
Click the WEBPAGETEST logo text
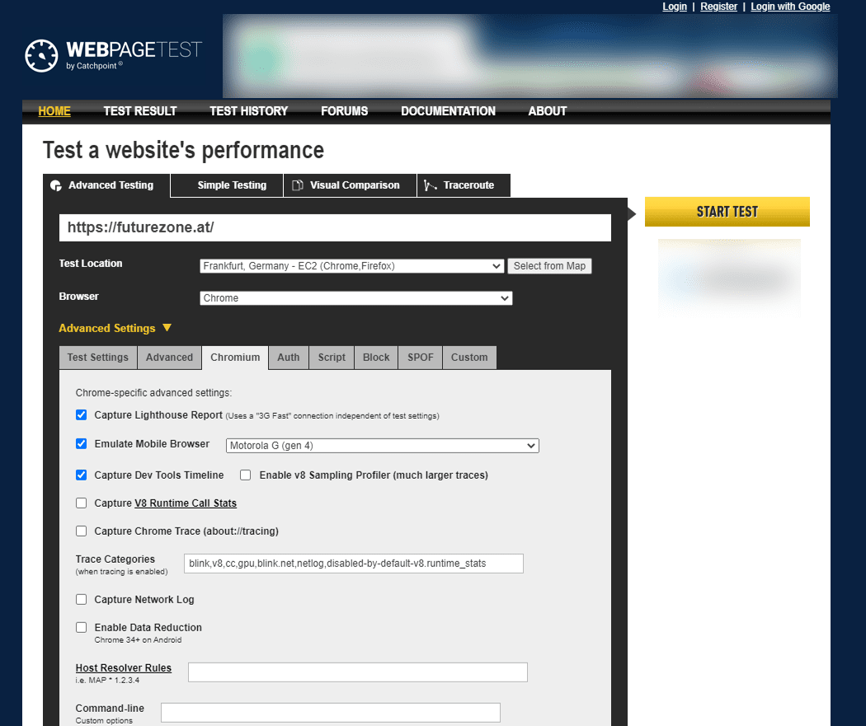tap(134, 49)
